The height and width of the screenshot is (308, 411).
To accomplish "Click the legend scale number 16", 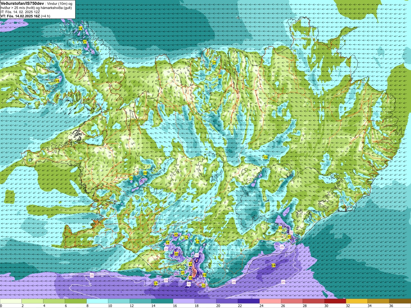I will (x=175, y=306).
